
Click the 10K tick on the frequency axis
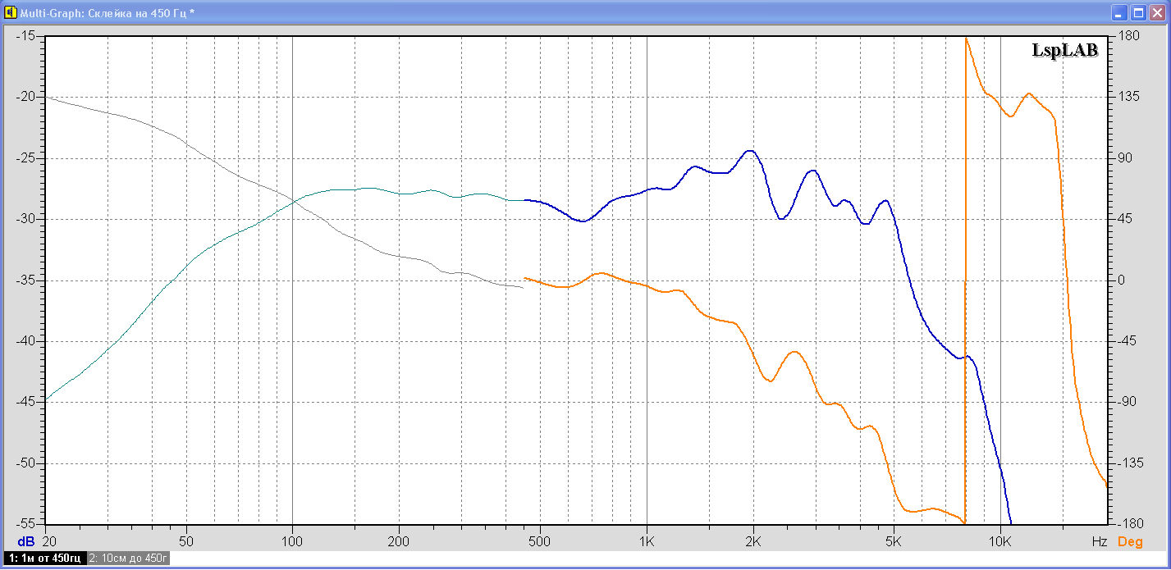point(1000,542)
